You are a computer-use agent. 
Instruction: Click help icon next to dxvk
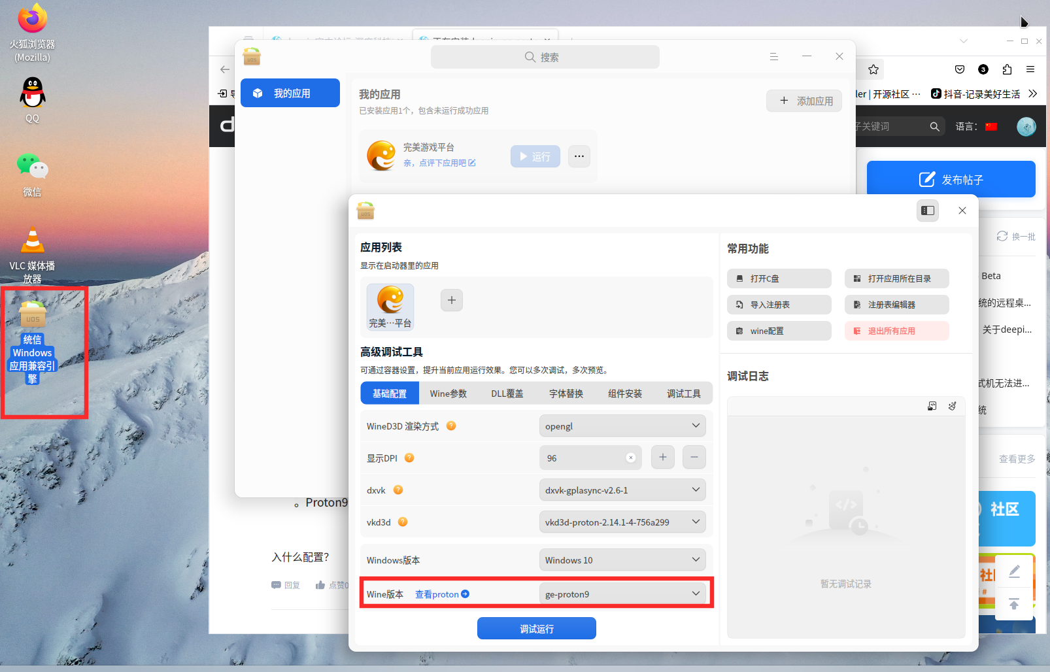tap(398, 490)
